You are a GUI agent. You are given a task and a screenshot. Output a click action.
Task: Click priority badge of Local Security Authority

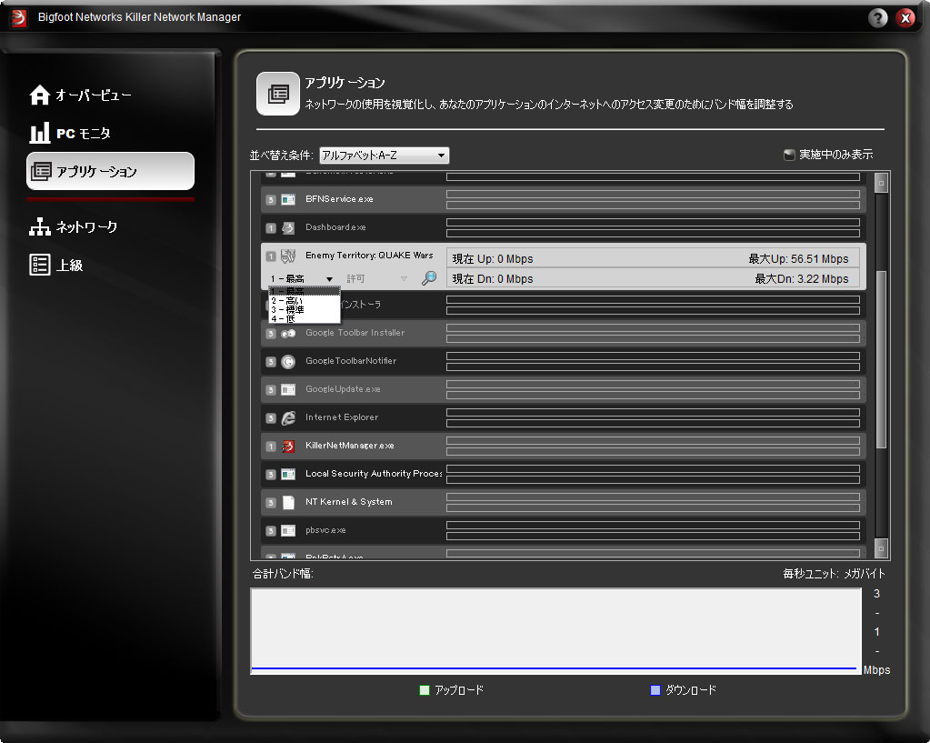(x=271, y=474)
